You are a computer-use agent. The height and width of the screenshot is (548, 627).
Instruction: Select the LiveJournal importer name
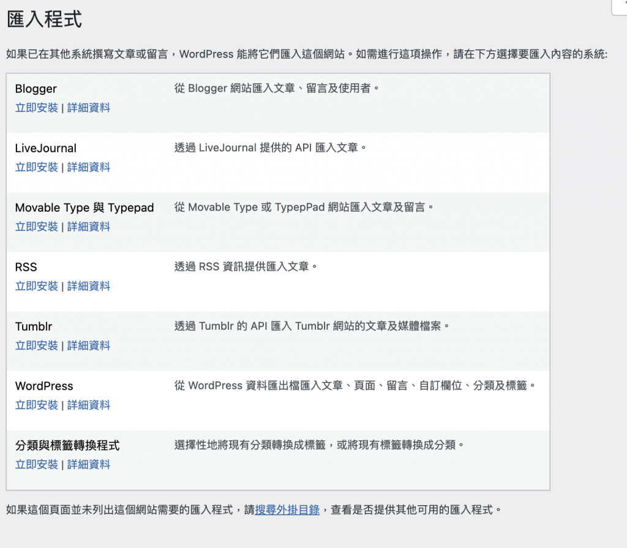point(45,148)
